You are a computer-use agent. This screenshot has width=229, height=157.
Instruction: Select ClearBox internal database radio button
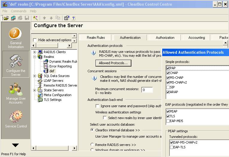point(92,130)
